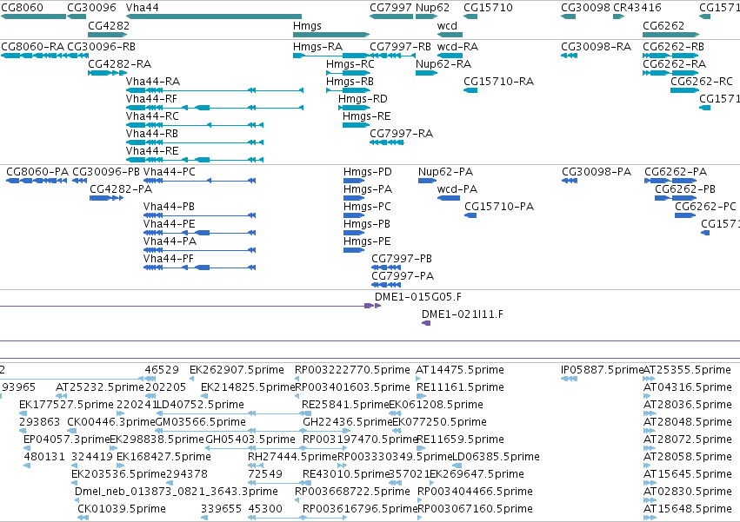The height and width of the screenshot is (522, 740).
Task: Click protein Vha44-PC
Action: (x=170, y=172)
